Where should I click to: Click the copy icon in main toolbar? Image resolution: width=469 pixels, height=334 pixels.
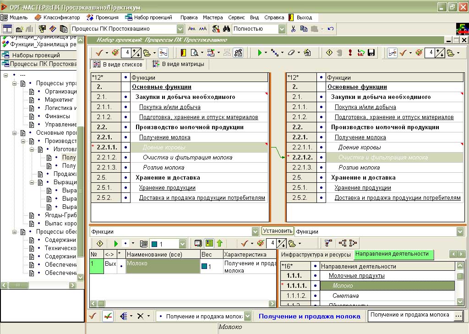304,29
